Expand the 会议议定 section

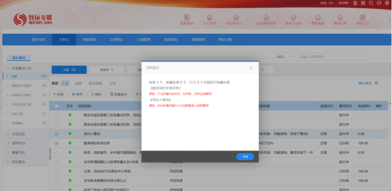point(8,134)
